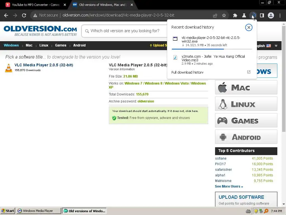Open the extensions puzzle icon
This screenshot has width=286, height=215.
click(235, 16)
